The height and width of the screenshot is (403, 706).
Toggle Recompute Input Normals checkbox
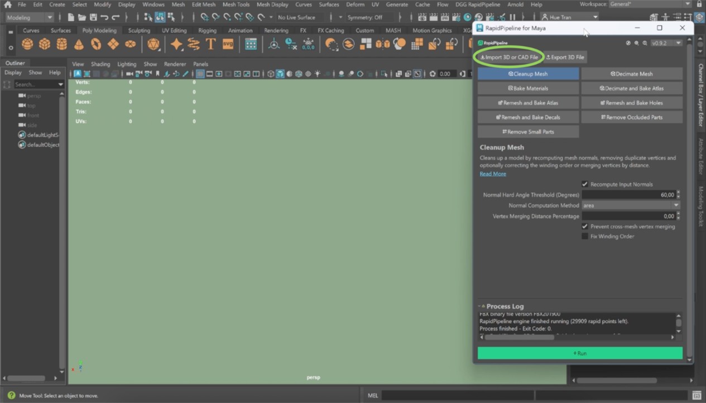(x=585, y=184)
